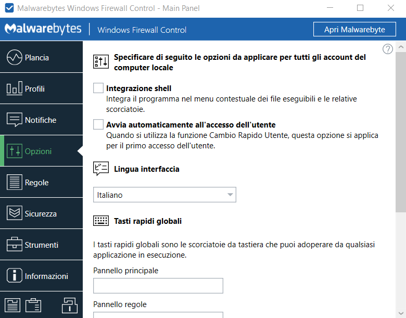The width and height of the screenshot is (406, 318).
Task: Click the Pannello regole label
Action: [120, 304]
